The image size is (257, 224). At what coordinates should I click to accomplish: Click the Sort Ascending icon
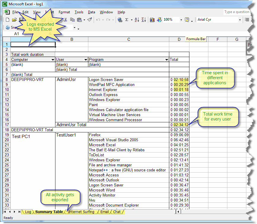click(x=137, y=20)
